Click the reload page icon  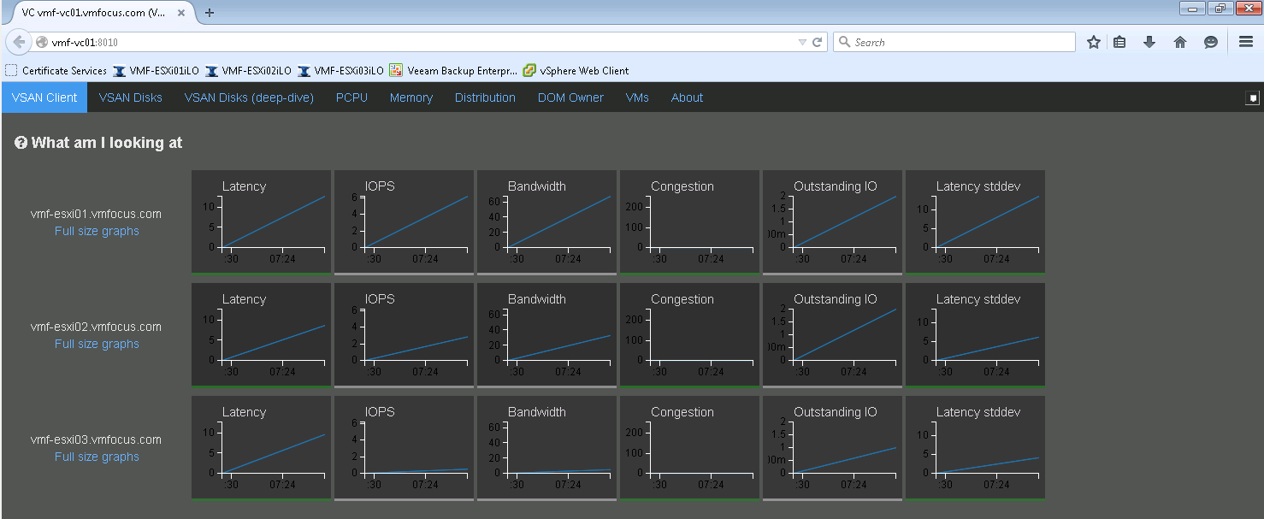pos(818,42)
